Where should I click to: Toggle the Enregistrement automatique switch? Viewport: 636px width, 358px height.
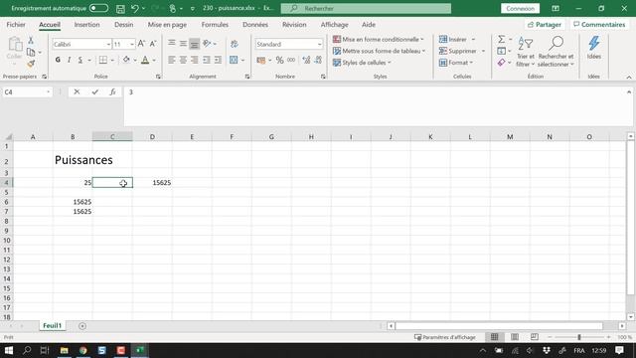pyautogui.click(x=98, y=8)
